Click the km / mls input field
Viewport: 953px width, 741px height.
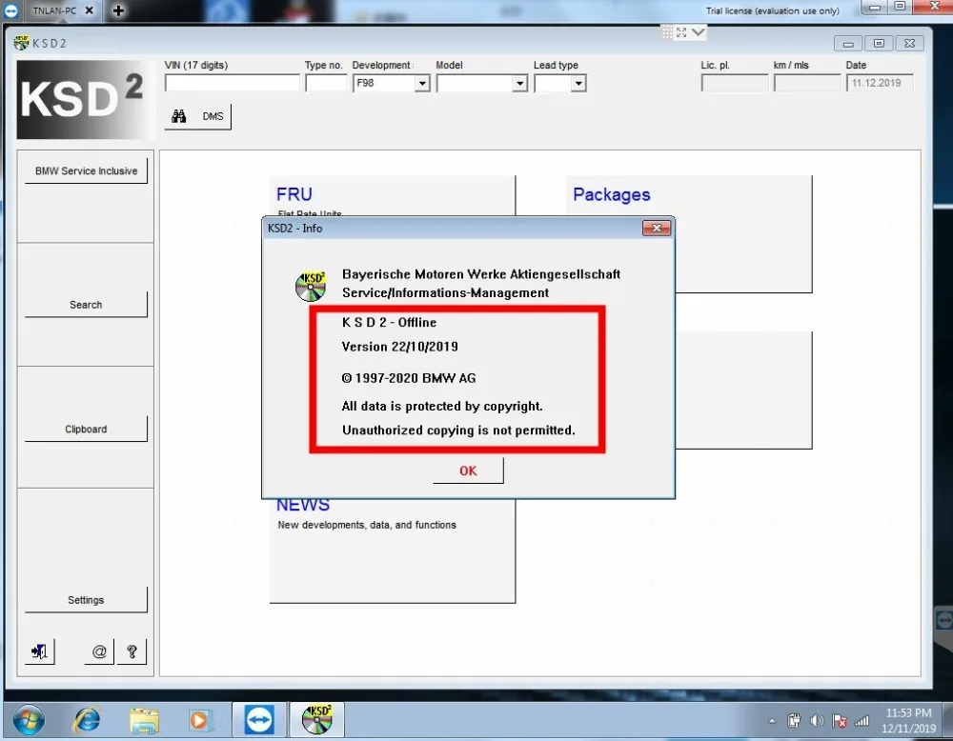coord(807,83)
